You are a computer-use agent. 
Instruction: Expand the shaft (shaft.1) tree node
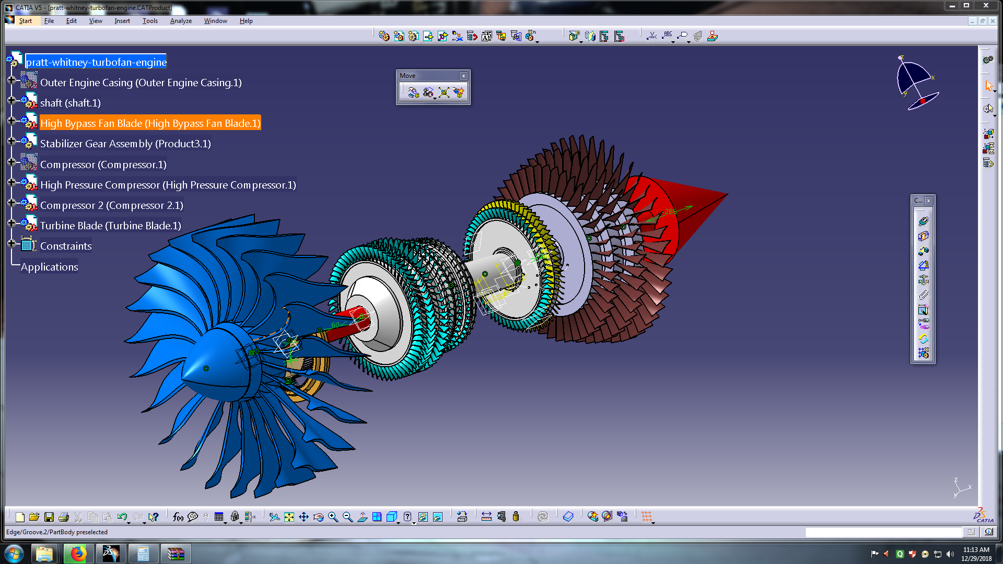[11, 100]
